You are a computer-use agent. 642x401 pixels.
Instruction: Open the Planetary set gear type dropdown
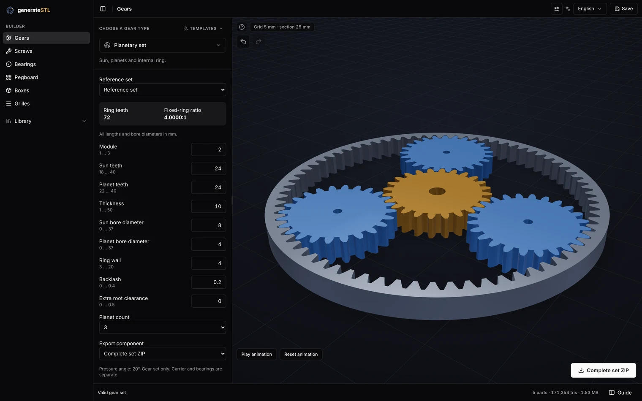tap(163, 45)
